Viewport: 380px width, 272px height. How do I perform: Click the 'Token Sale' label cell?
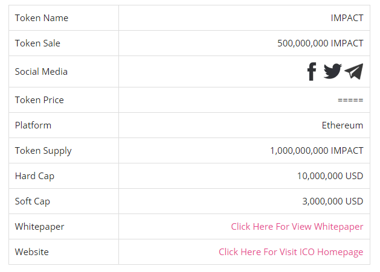[37, 43]
